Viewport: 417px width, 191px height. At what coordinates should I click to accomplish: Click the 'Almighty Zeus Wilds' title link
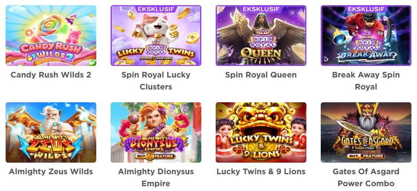pyautogui.click(x=51, y=171)
